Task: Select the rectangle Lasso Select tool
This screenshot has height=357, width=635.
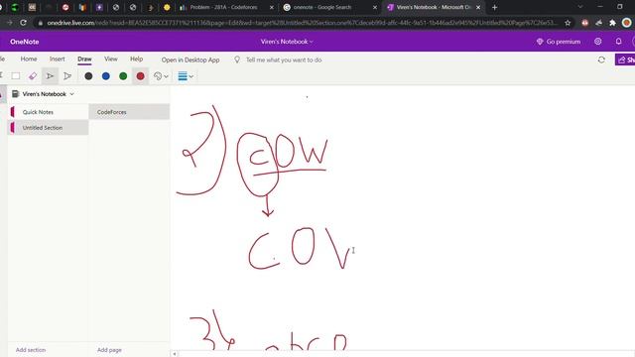Action: [16, 76]
